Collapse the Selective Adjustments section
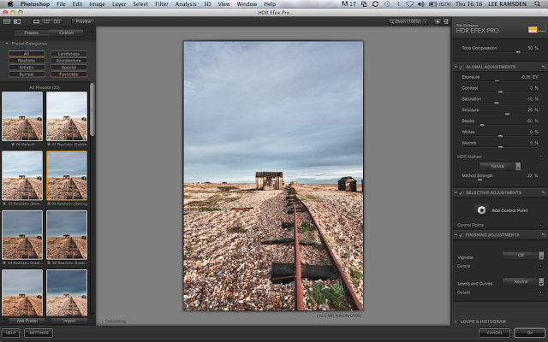This screenshot has height=342, width=548. tap(456, 192)
